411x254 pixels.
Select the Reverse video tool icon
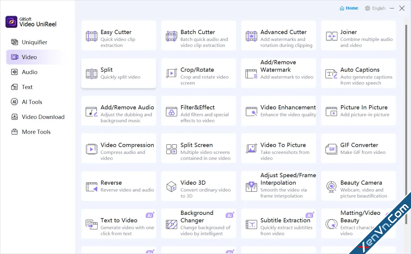point(92,187)
